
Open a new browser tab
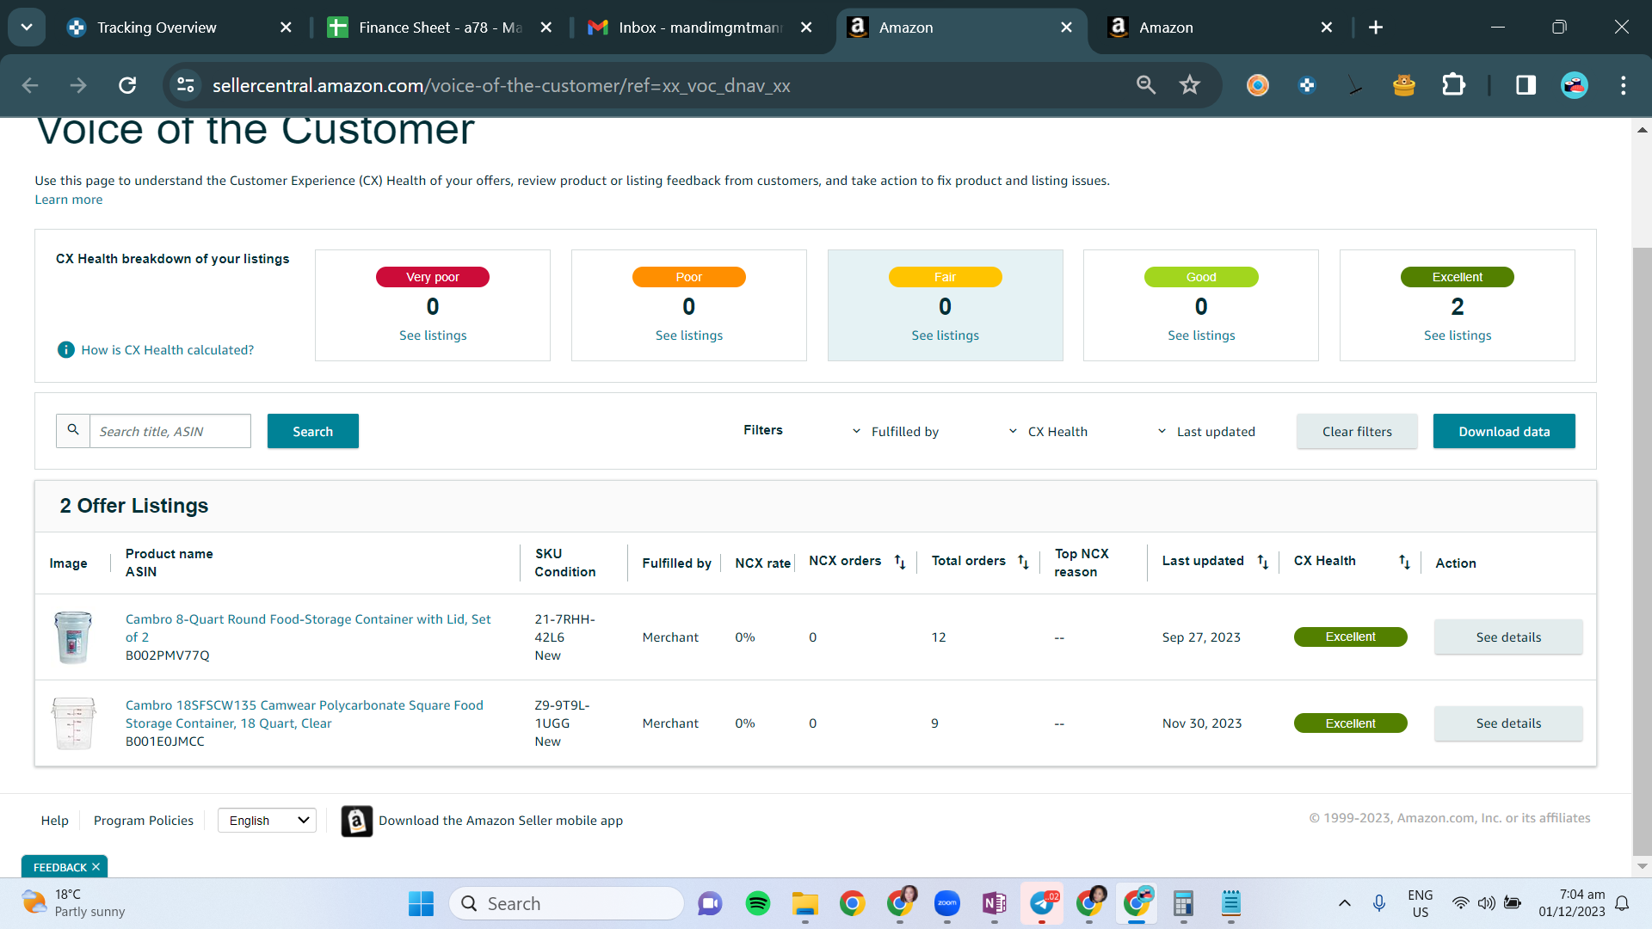click(1376, 28)
